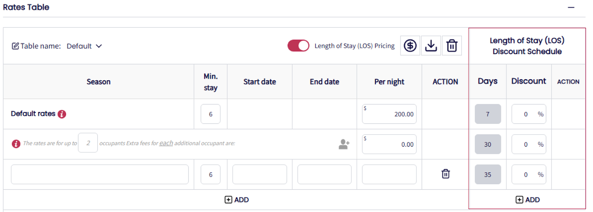Click the download rates table icon
This screenshot has height=212, width=593.
431,46
